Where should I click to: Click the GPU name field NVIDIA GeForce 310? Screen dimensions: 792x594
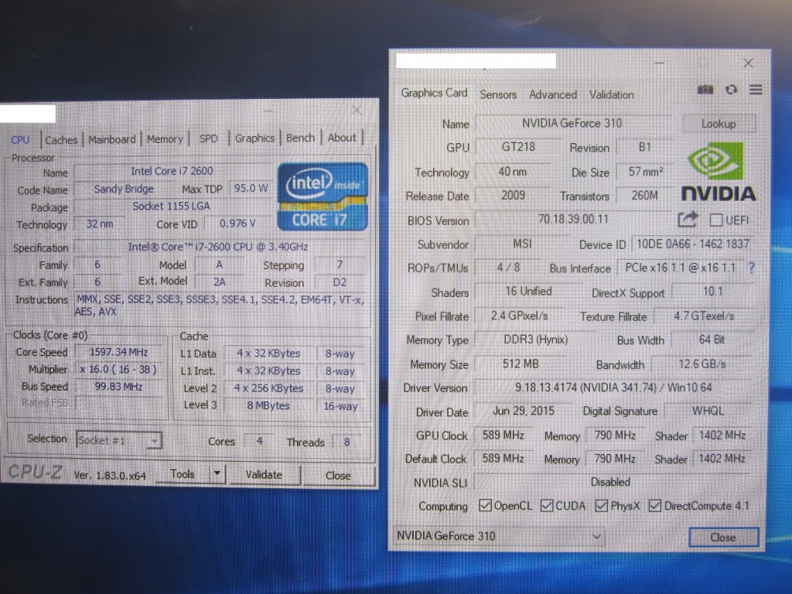(x=572, y=123)
